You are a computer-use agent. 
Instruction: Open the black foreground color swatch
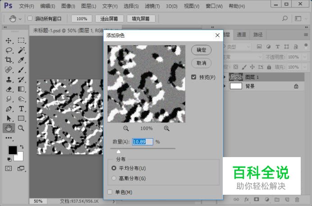click(13, 150)
